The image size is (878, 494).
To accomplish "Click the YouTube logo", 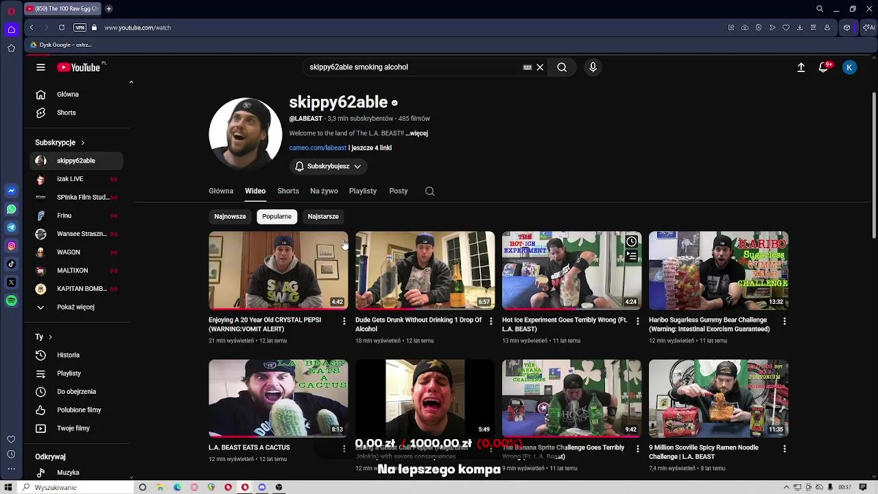I will [x=79, y=67].
